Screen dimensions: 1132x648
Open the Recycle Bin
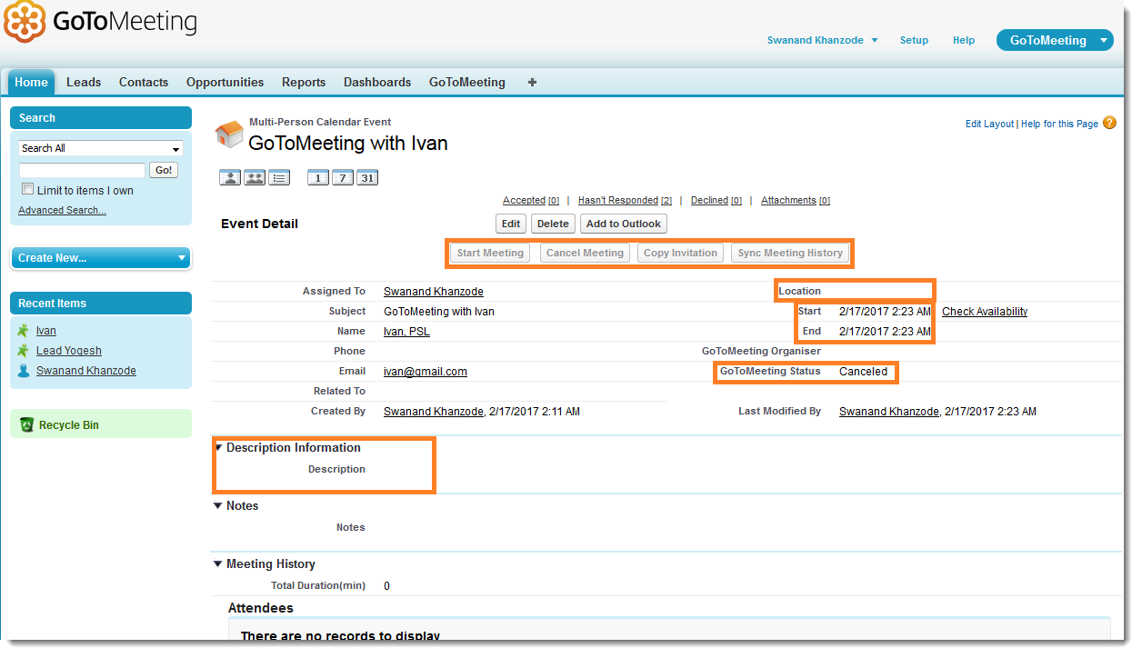click(x=68, y=425)
